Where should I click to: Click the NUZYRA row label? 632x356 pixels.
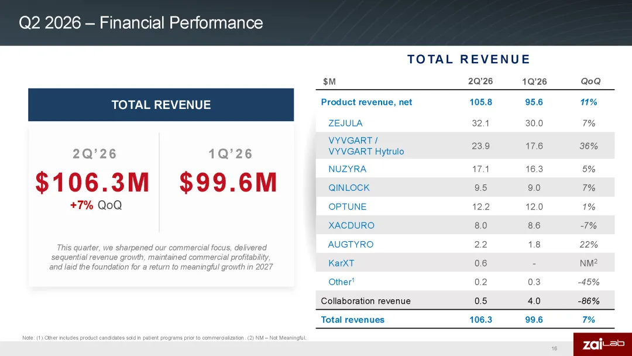[348, 169]
